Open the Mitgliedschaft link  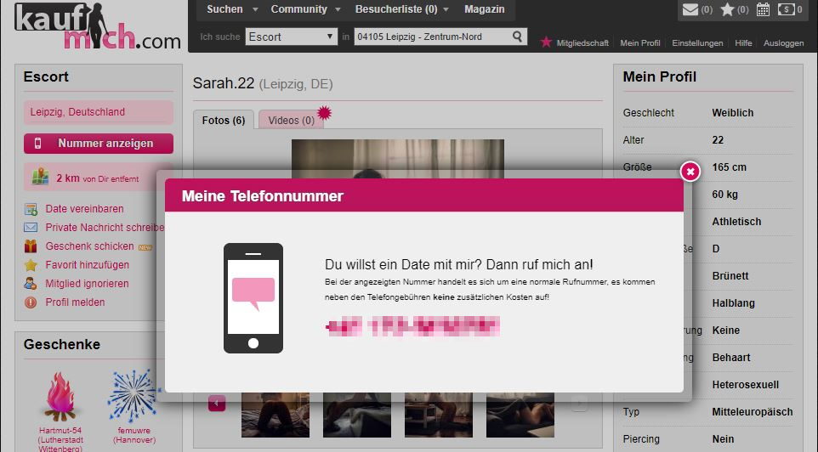(x=582, y=42)
